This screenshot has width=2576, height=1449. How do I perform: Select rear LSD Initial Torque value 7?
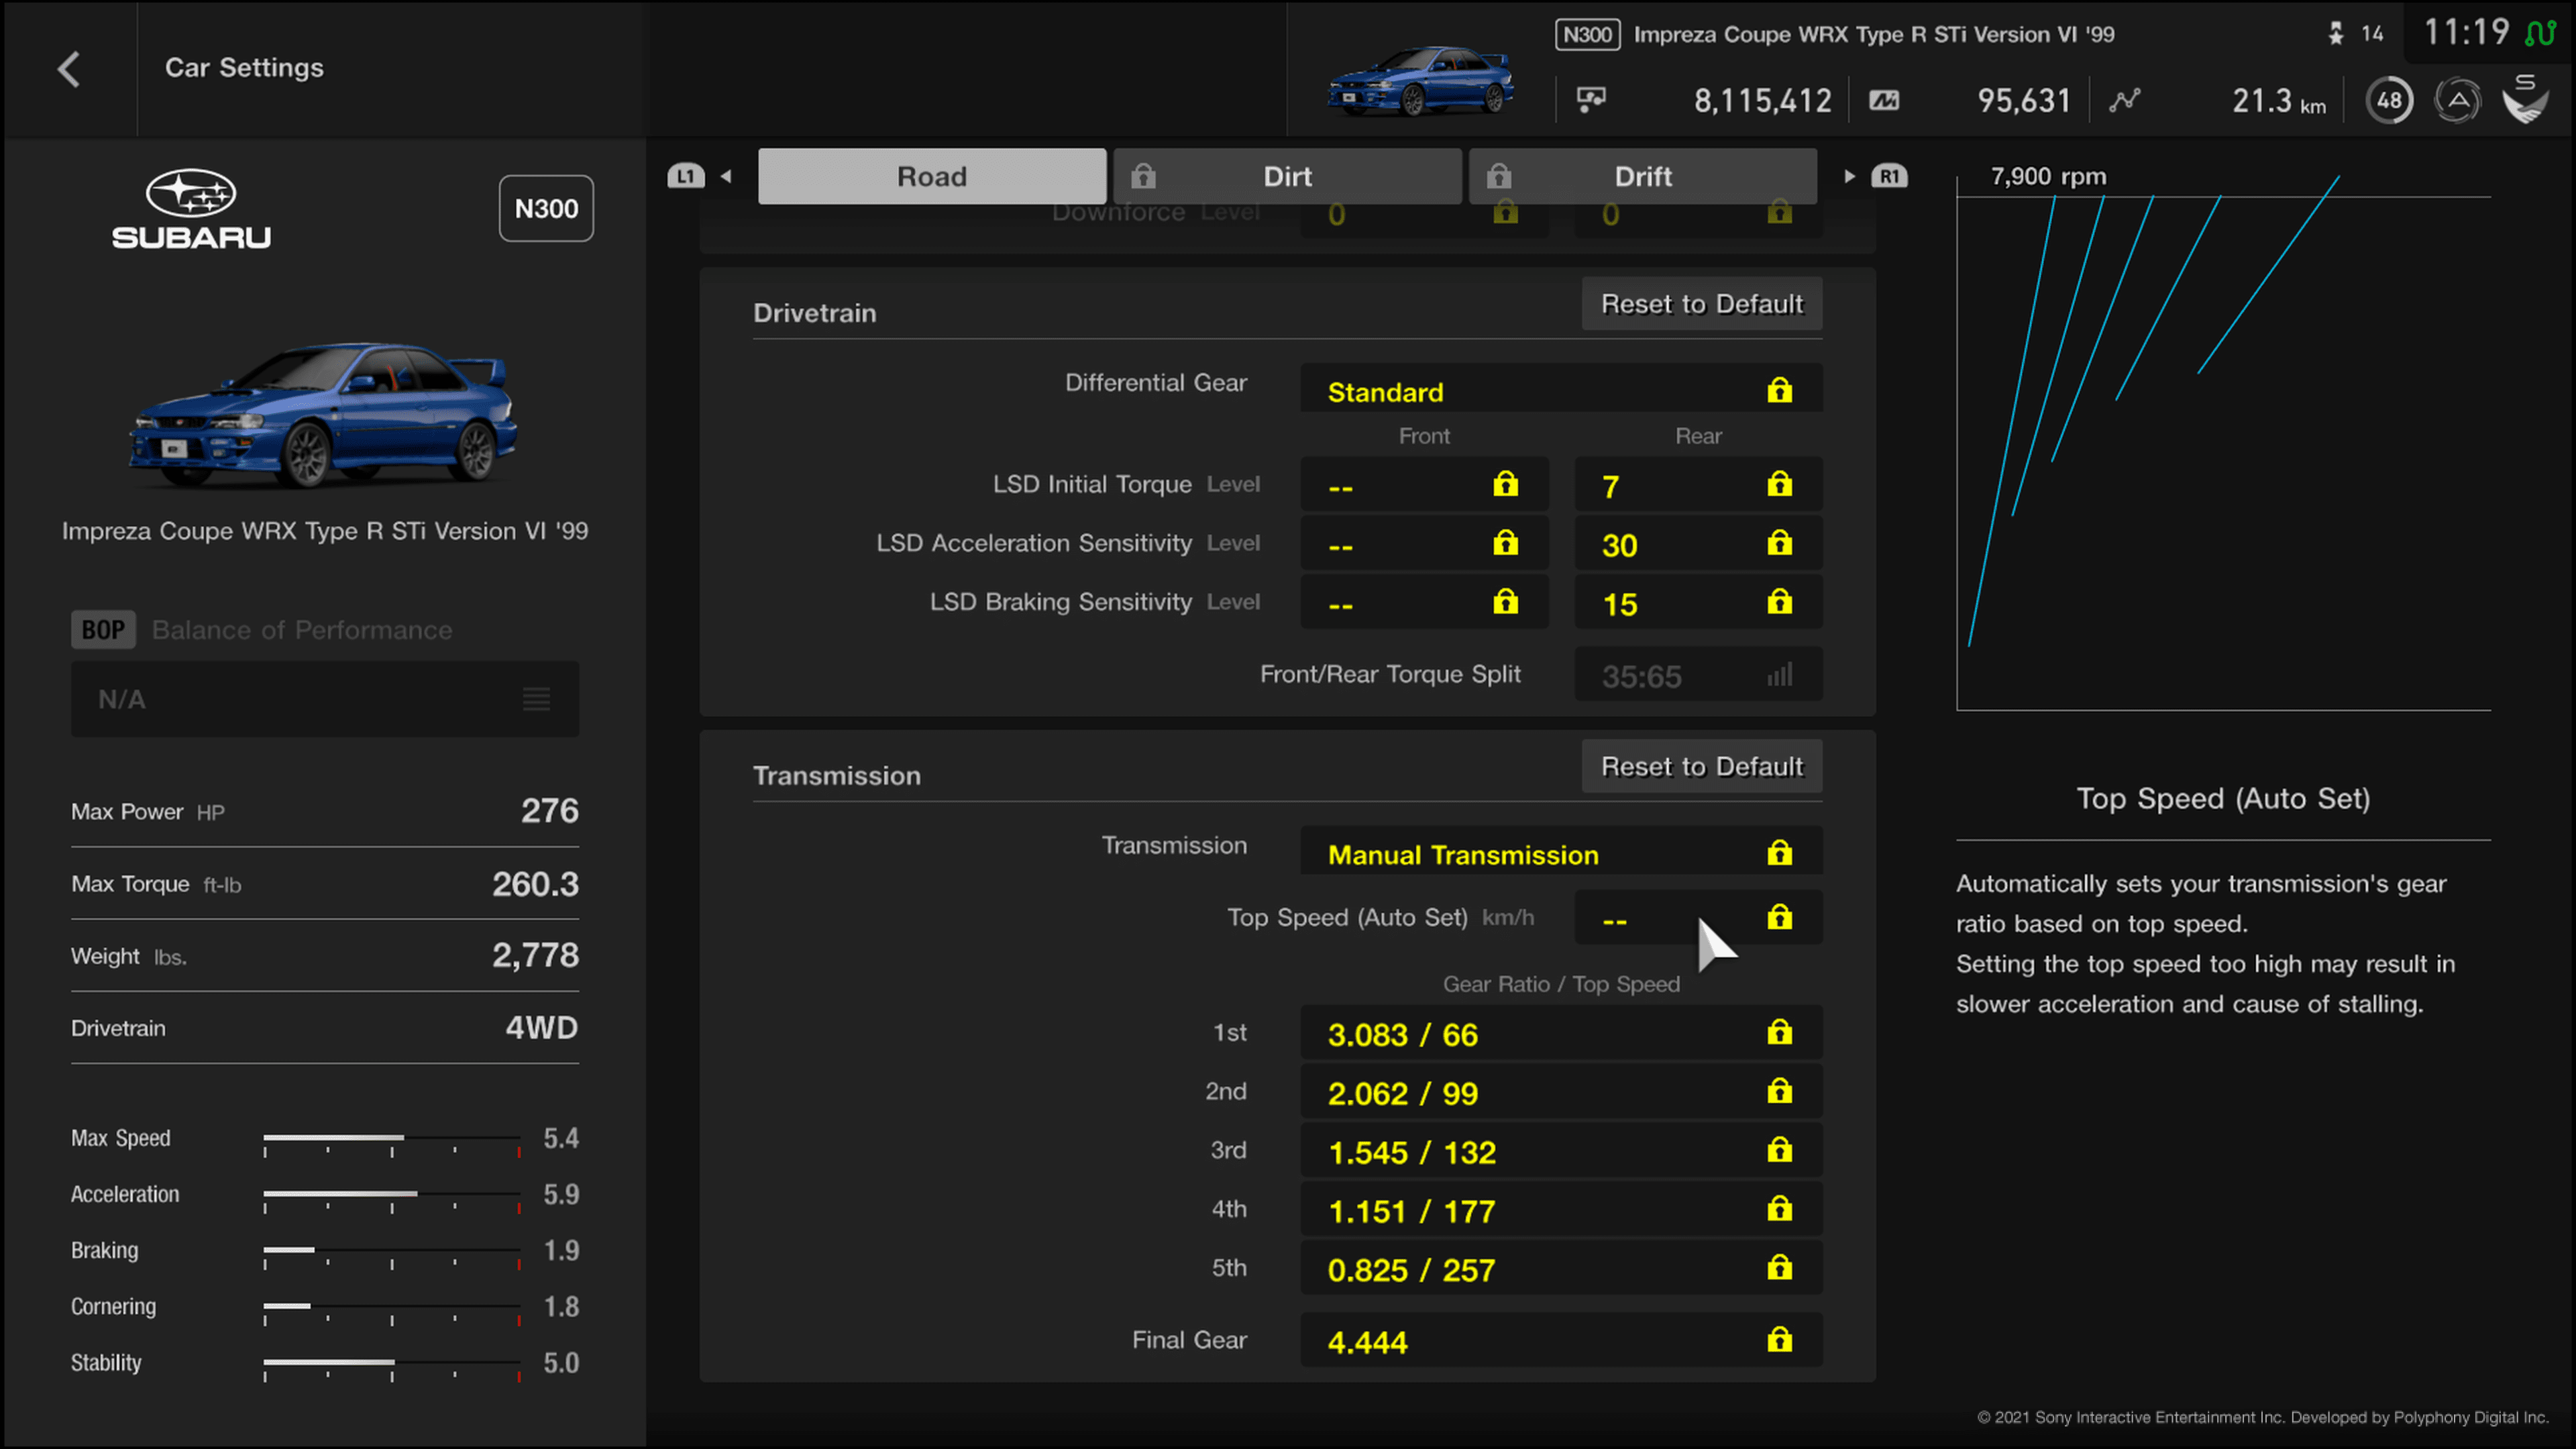pos(1698,485)
